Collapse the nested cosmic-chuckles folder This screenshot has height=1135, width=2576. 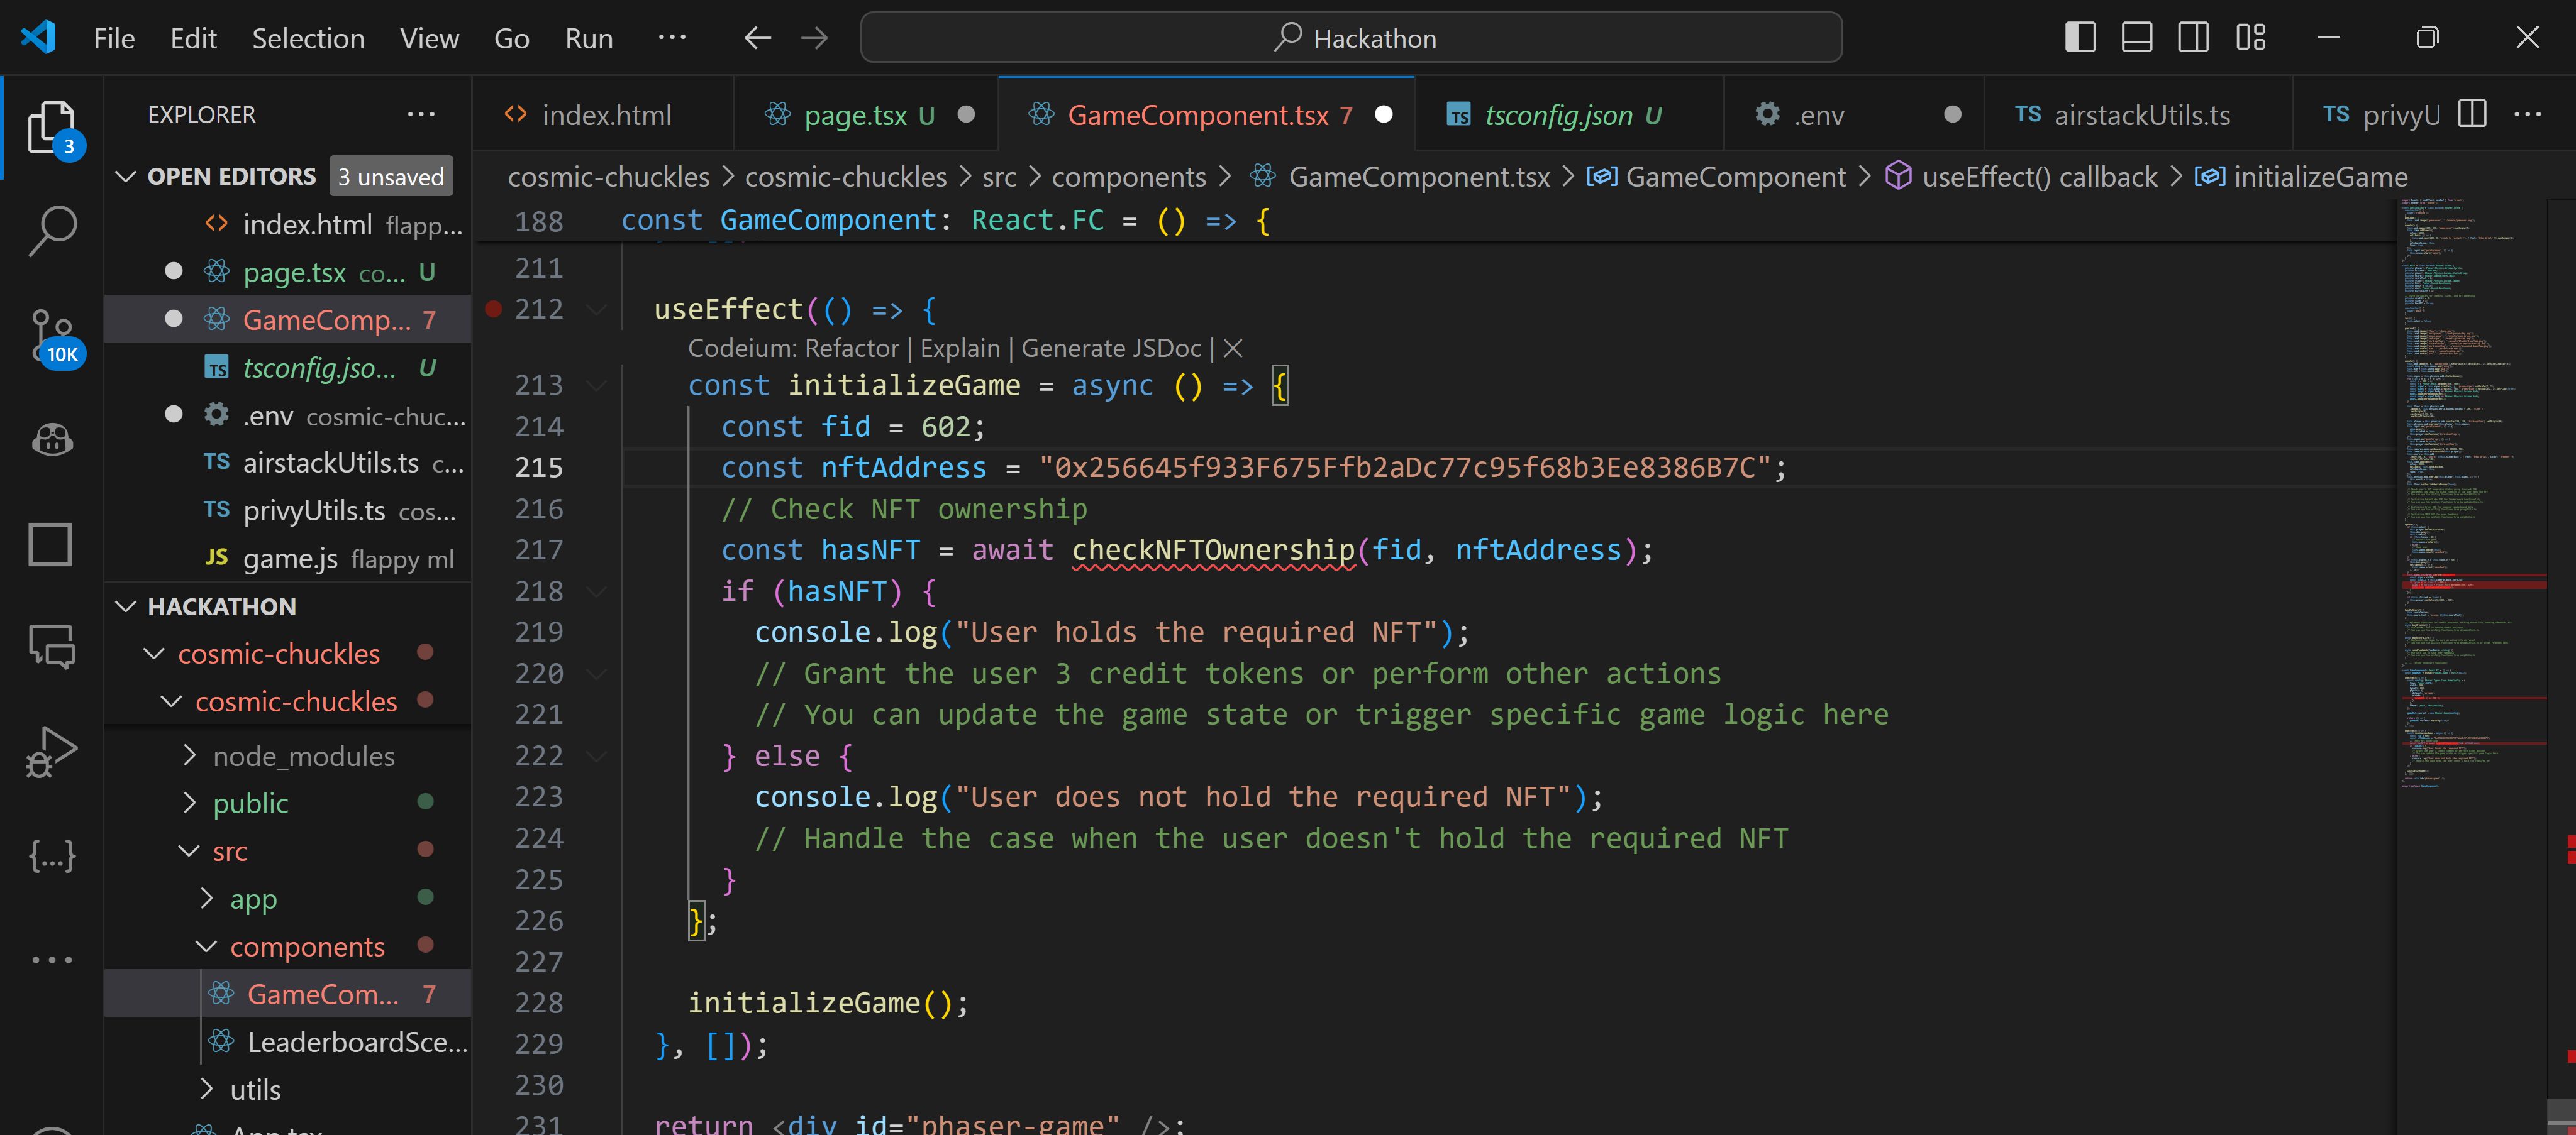[x=171, y=701]
